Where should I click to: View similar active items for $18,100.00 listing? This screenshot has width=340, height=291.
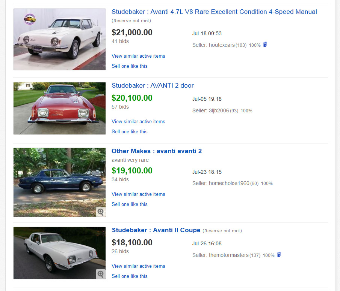click(x=138, y=266)
